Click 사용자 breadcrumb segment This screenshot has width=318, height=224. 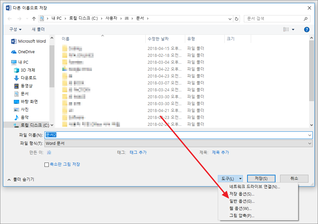point(111,18)
